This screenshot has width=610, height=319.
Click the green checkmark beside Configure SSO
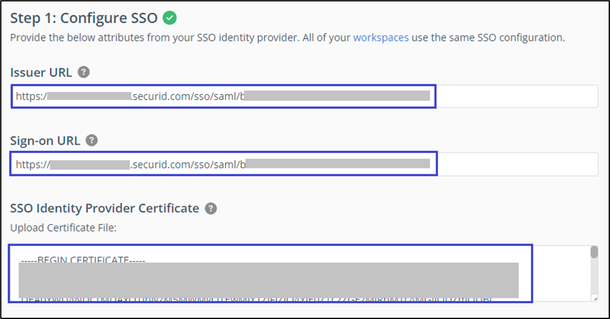(x=169, y=17)
